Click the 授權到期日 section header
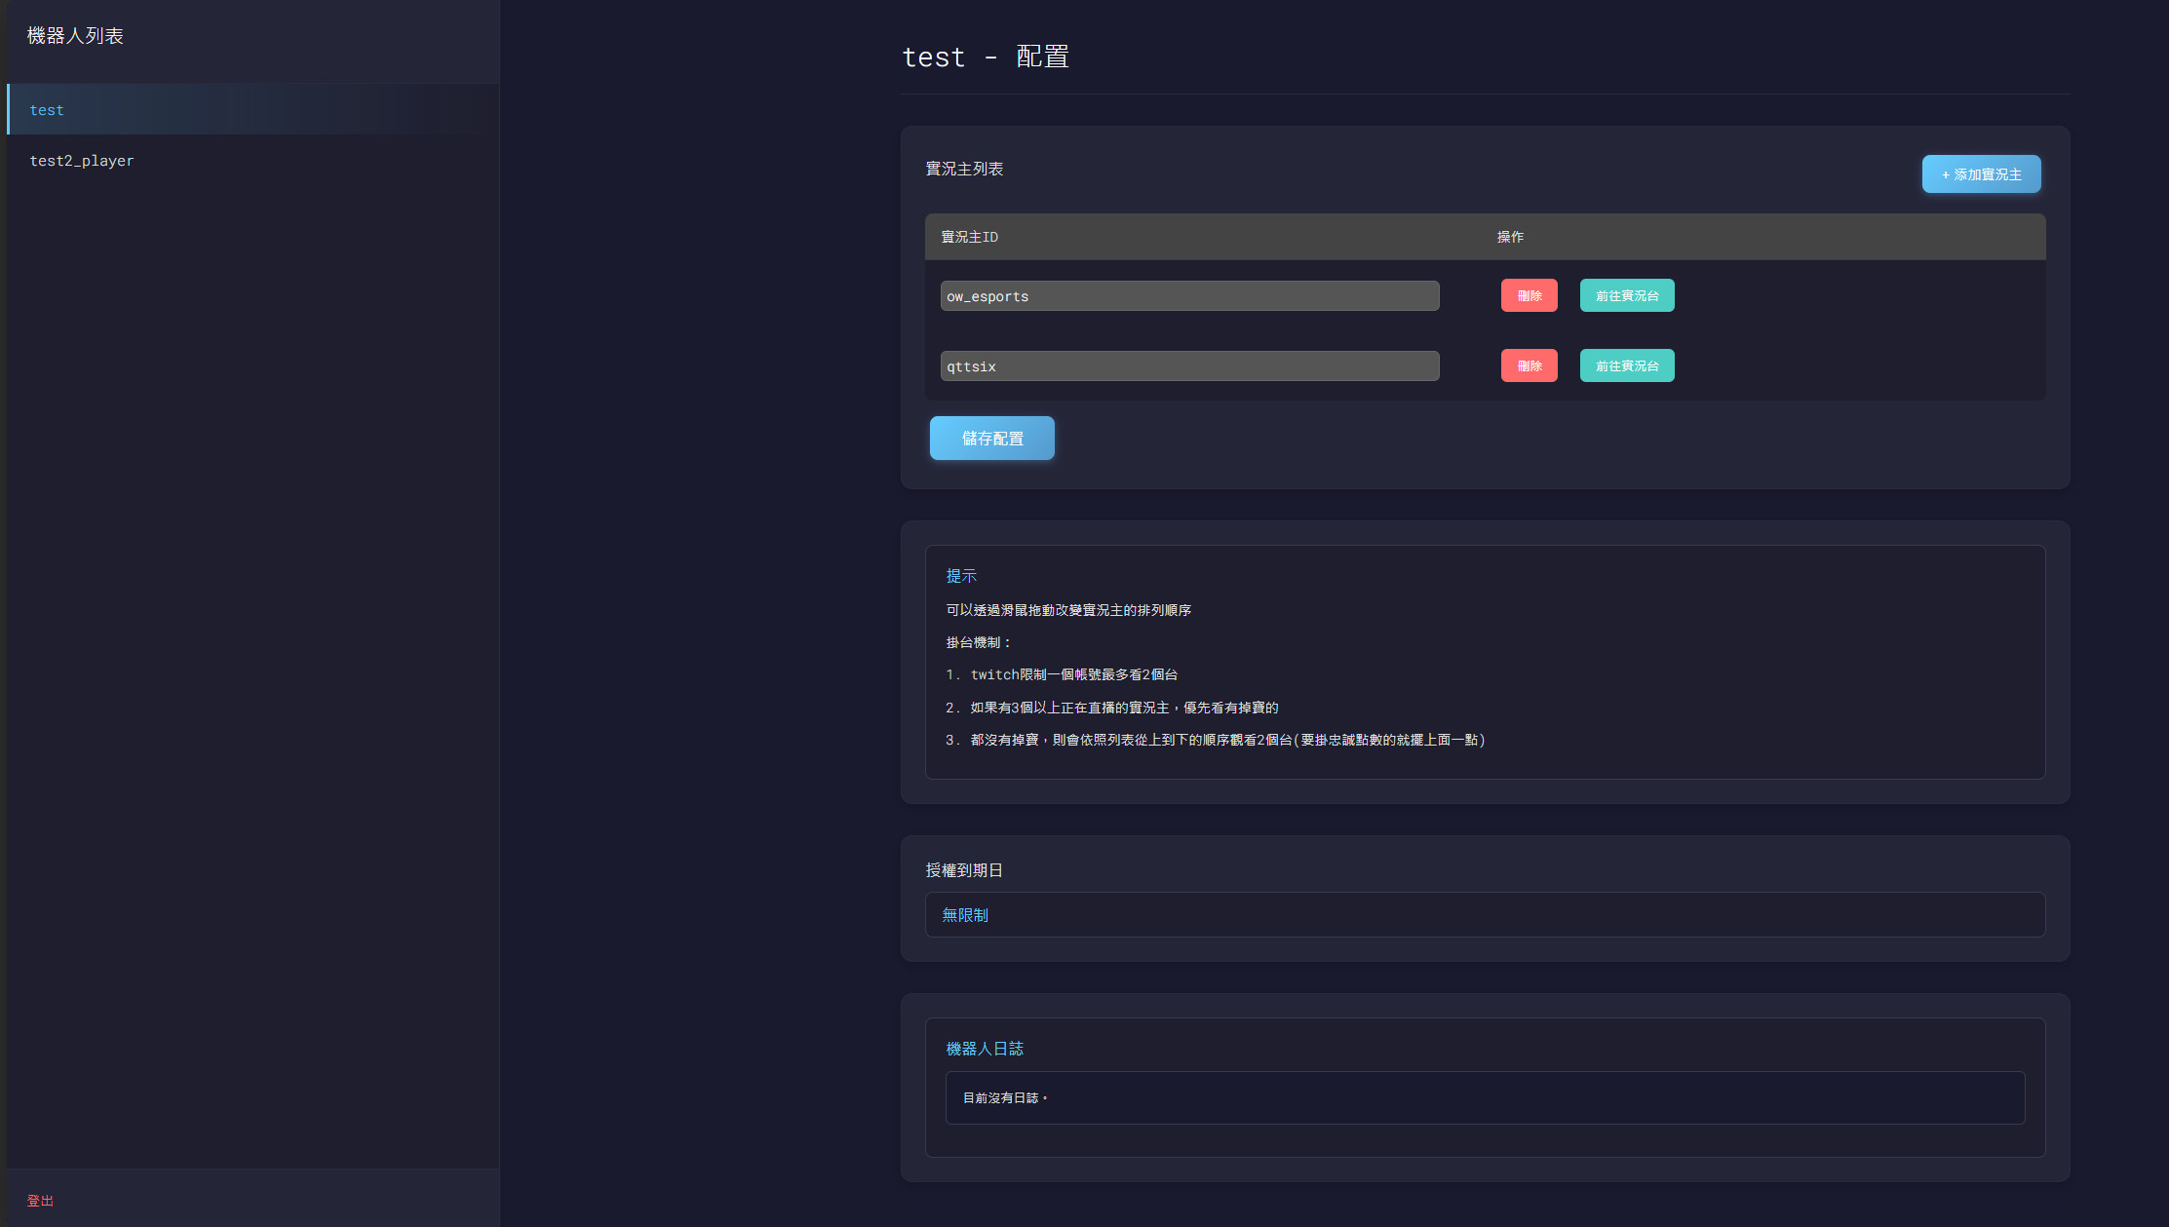Screen dimensions: 2169x1227 click(964, 870)
